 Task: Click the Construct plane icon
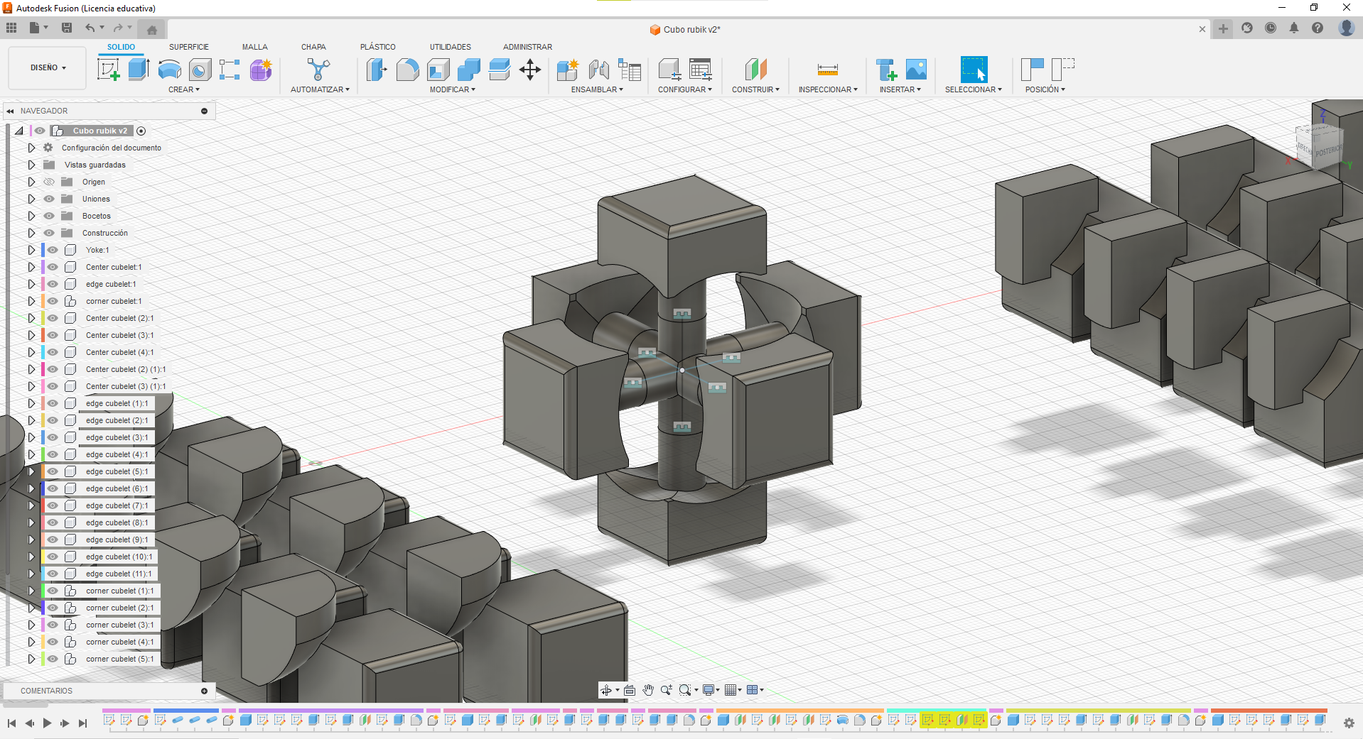point(756,70)
